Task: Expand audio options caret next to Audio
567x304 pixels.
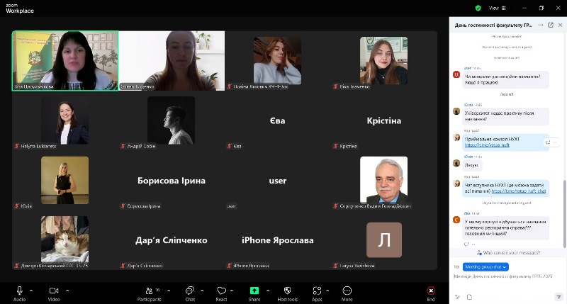Action: coord(31,291)
